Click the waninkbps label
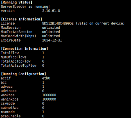Screen dimensions: 131x118 coord(10,99)
